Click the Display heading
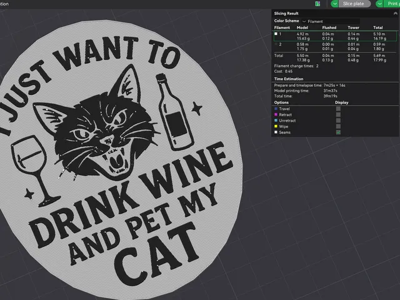 [342, 102]
